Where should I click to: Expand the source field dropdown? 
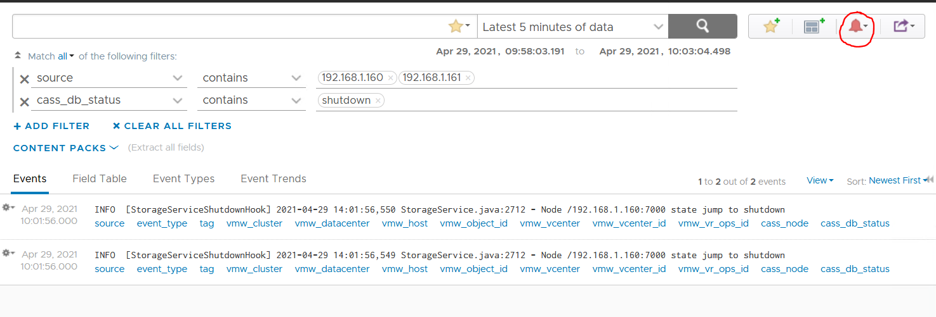click(x=178, y=78)
